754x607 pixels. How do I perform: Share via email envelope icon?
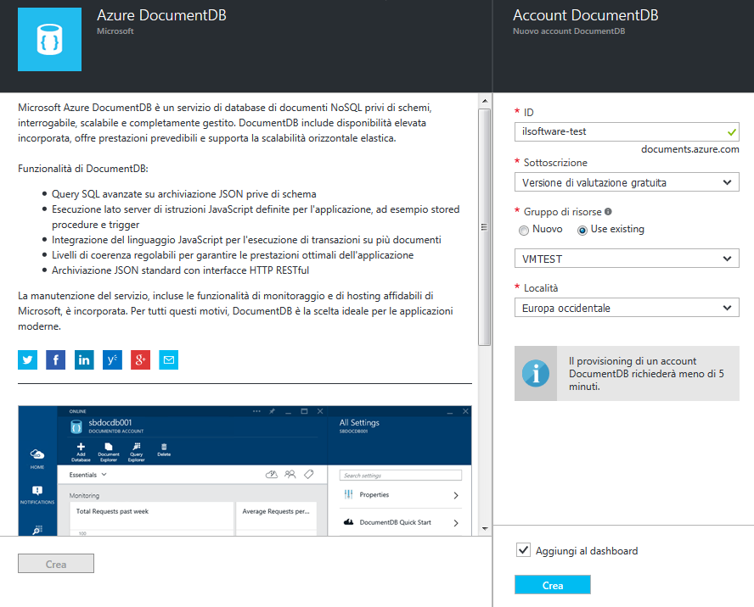click(169, 359)
